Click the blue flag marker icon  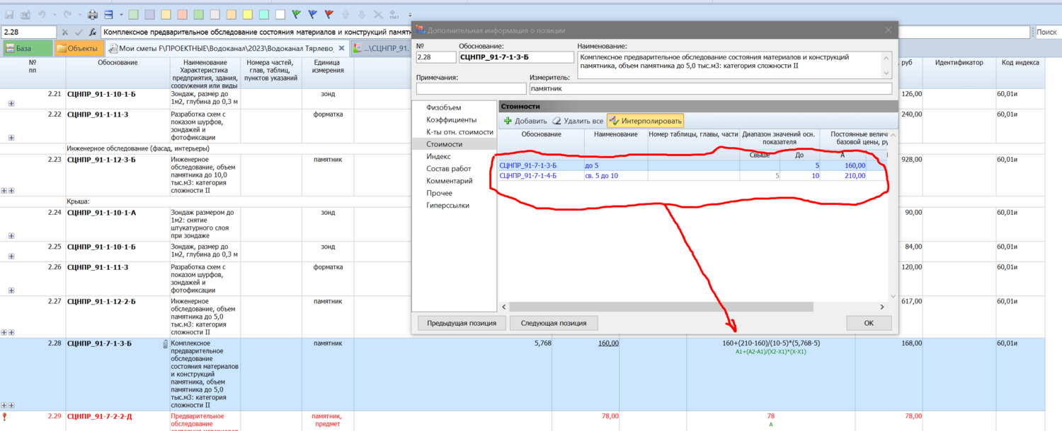point(312,14)
